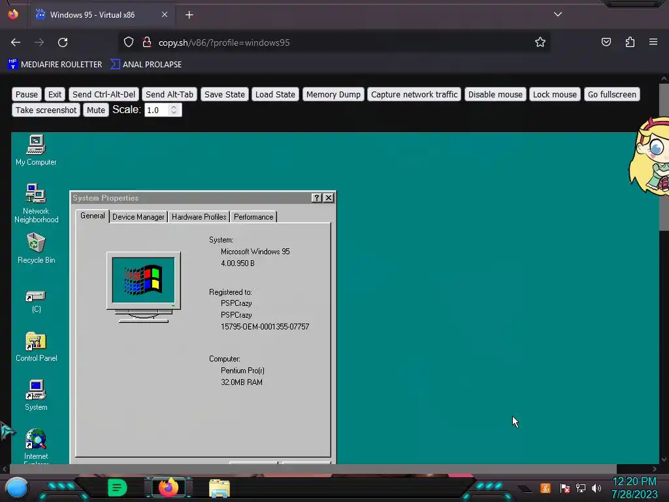This screenshot has width=669, height=502.
Task: Open My Computer desktop icon
Action: (36, 150)
